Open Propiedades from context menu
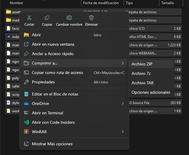Screen dimensions: 189x155 (x=43, y=82)
